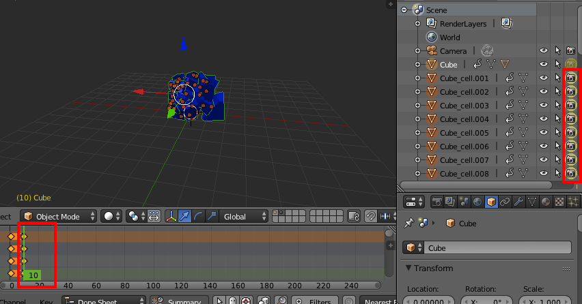Open the Dope Sheet mode dropdown

(104, 301)
